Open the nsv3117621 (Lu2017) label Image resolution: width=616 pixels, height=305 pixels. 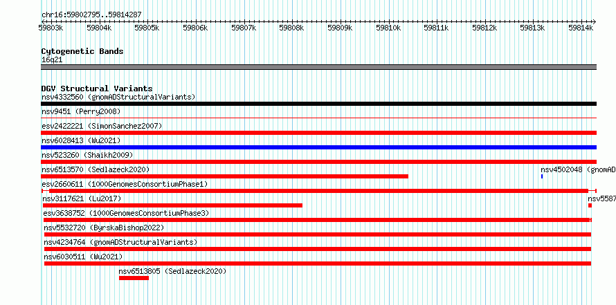[x=82, y=198]
